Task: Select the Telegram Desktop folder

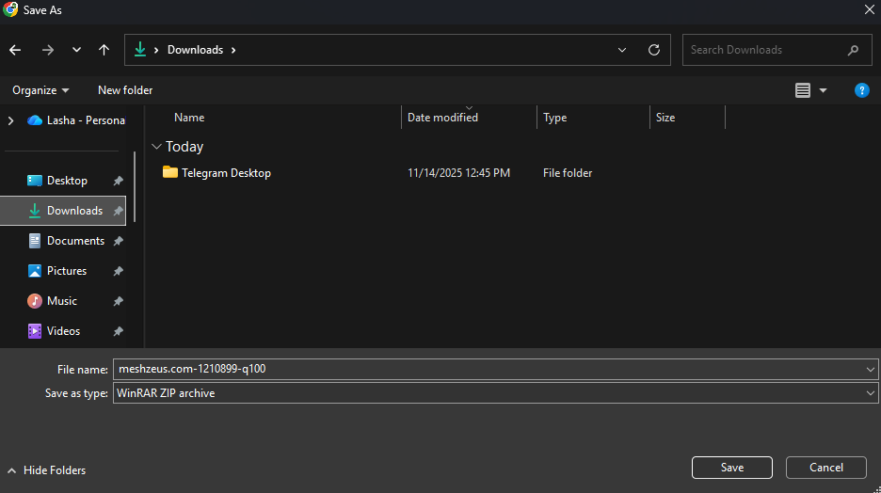Action: (226, 173)
